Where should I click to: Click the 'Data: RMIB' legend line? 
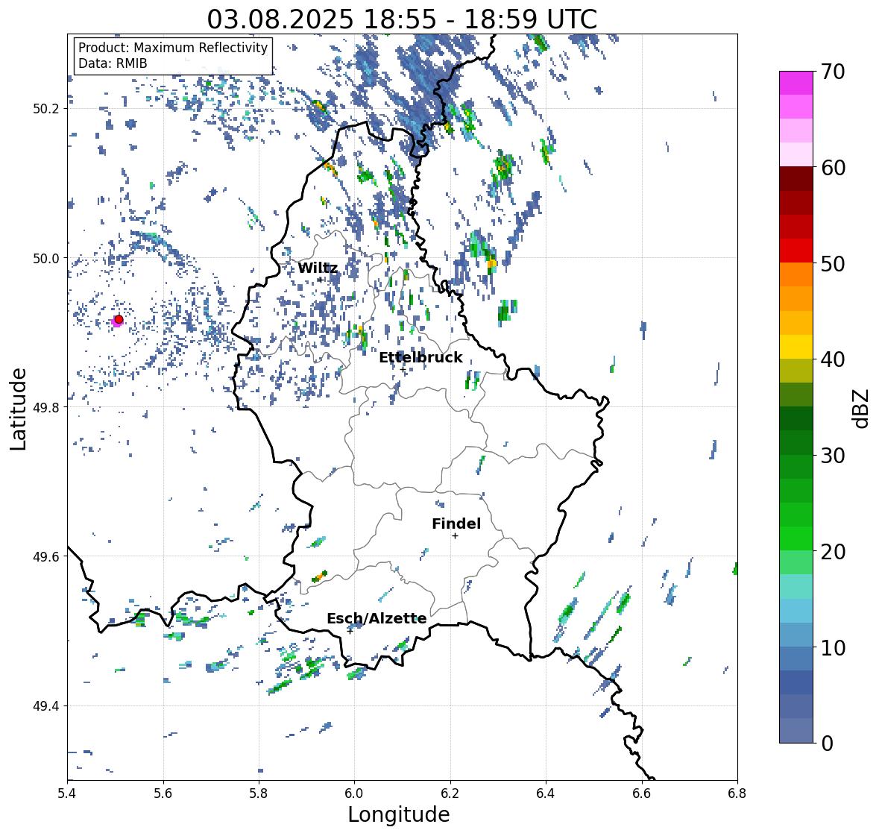(113, 63)
